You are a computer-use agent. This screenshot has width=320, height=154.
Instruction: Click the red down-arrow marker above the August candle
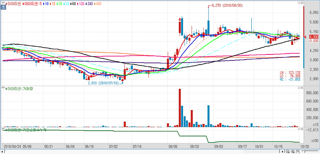coord(180,20)
